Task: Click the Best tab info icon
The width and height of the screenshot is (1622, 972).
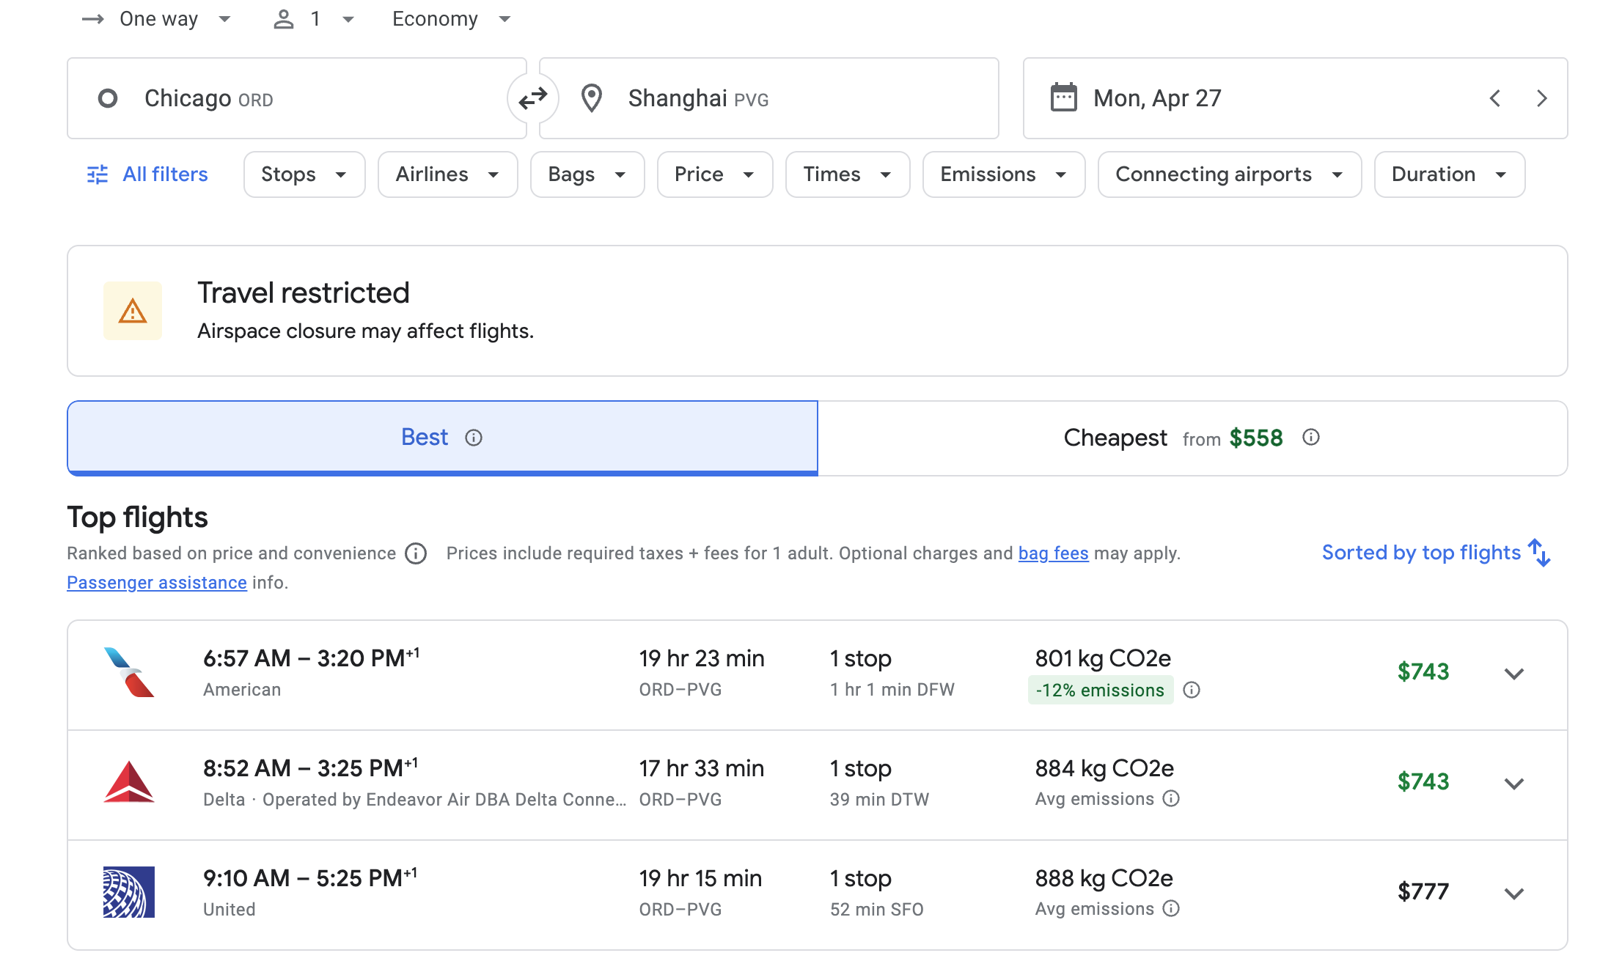Action: (474, 438)
